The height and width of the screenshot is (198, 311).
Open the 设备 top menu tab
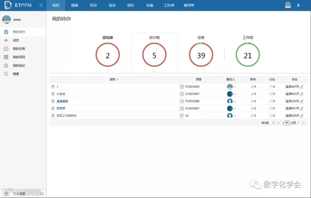click(x=150, y=5)
